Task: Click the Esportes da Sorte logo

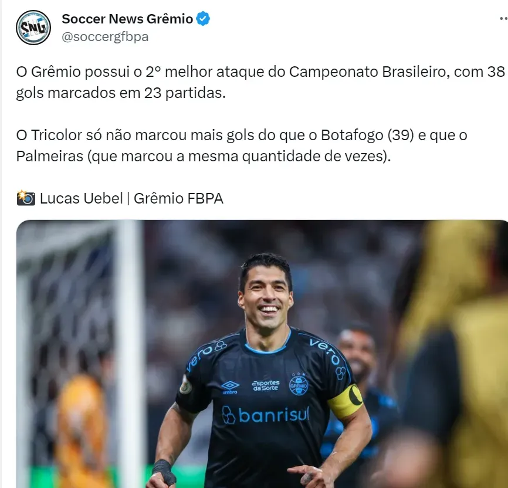Action: (x=265, y=385)
